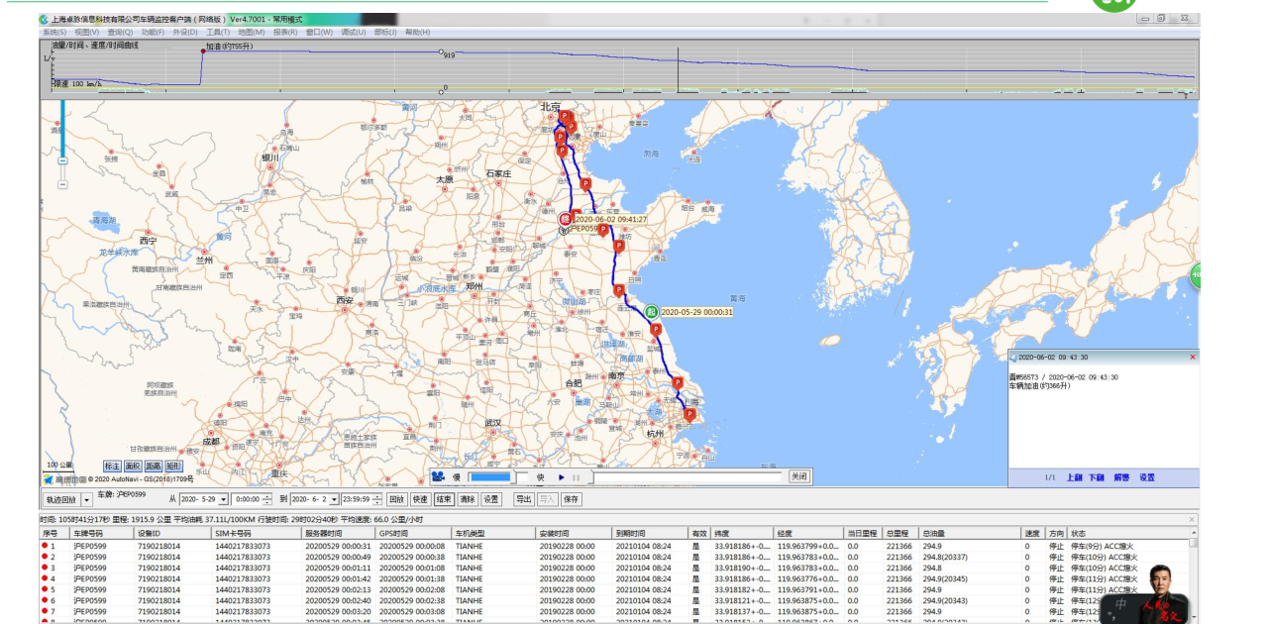
Task: Expand the start date 2020-5-29 dropdown
Action: (x=223, y=500)
